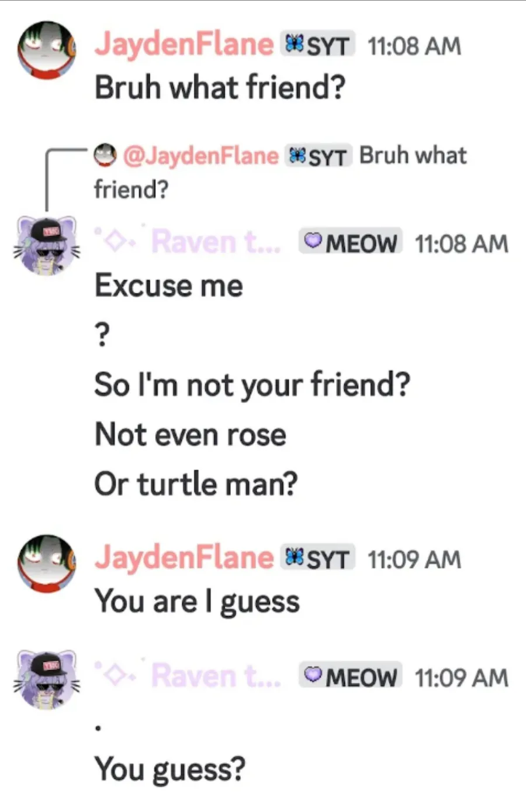Image resolution: width=526 pixels, height=796 pixels.
Task: Click the small avatar in the reply preview
Action: pyautogui.click(x=105, y=155)
